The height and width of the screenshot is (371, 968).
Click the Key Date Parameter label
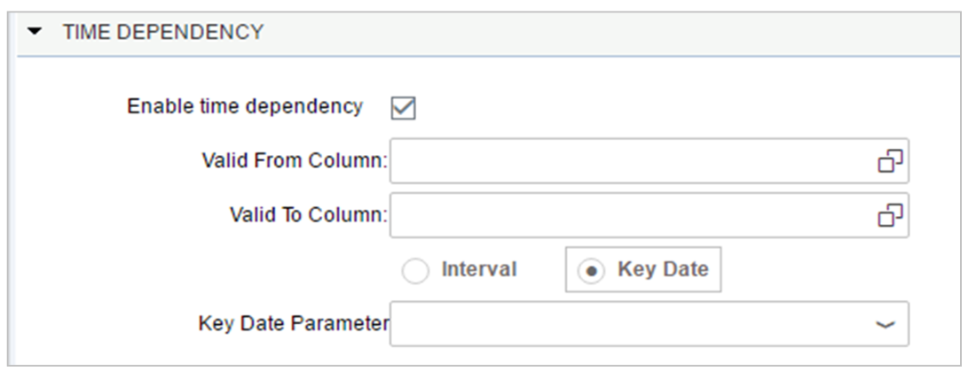(x=293, y=324)
